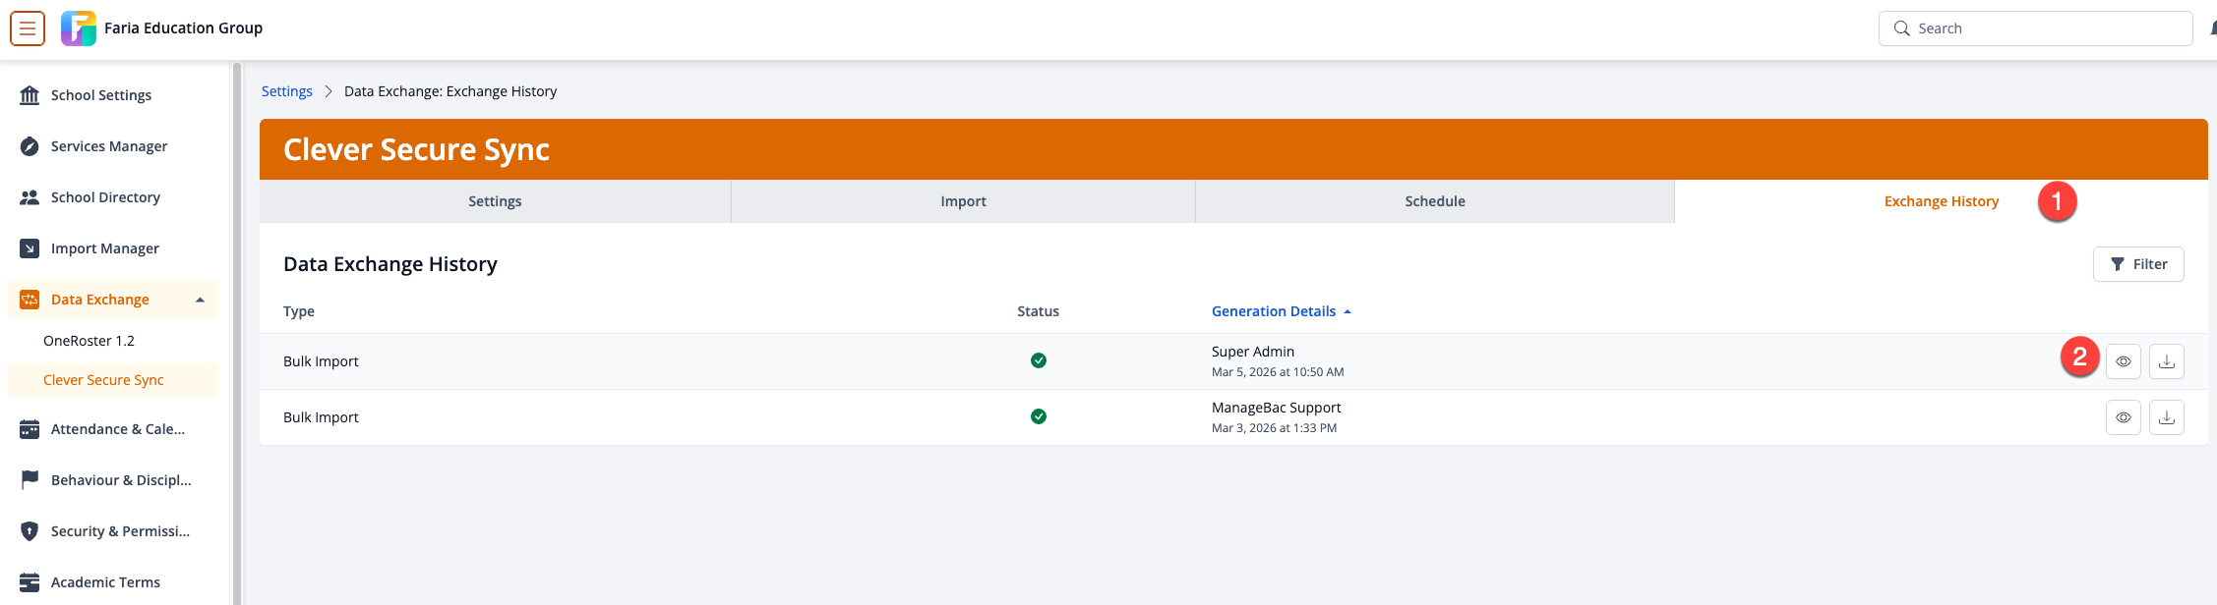This screenshot has width=2217, height=605.
Task: Select OneRoster 1.2 in sidebar
Action: click(89, 341)
